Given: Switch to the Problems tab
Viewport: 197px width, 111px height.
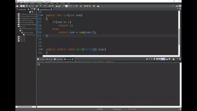Looking at the screenshot, I should [41, 59].
